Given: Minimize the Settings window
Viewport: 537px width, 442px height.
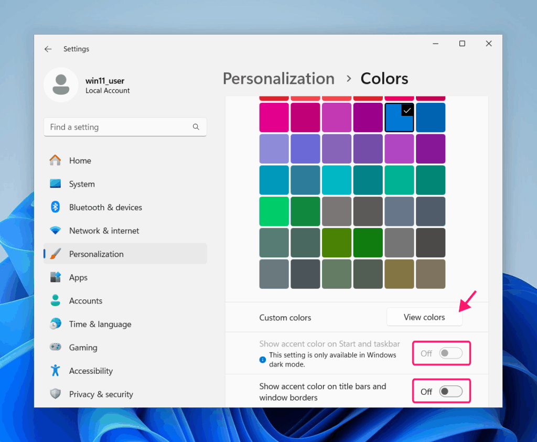Looking at the screenshot, I should [x=436, y=44].
